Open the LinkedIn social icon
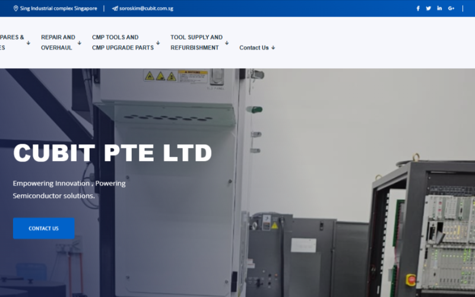Viewport: 475px width, 297px height. [439, 8]
